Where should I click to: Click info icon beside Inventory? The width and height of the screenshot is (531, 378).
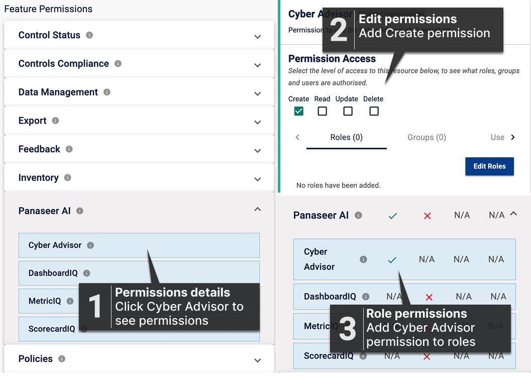coord(68,177)
